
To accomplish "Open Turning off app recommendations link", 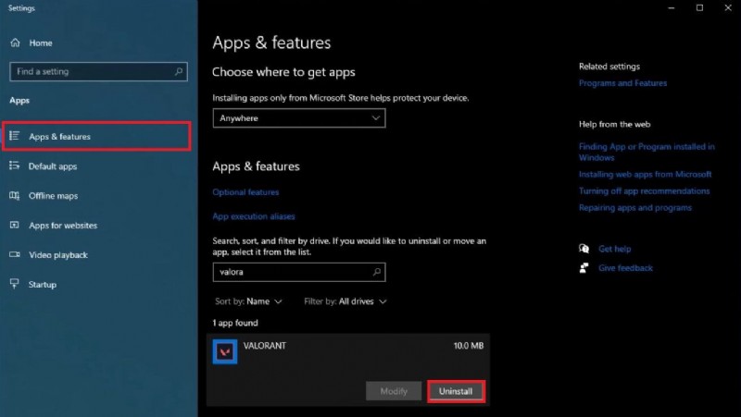I will click(x=644, y=191).
